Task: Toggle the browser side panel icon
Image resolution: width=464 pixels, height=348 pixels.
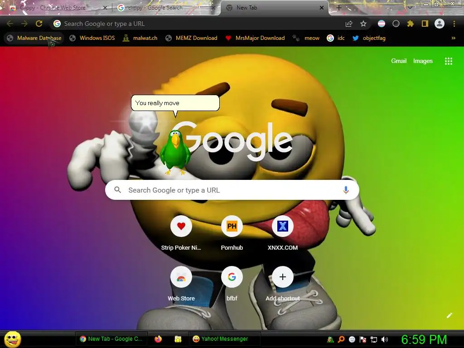Action: (x=425, y=24)
